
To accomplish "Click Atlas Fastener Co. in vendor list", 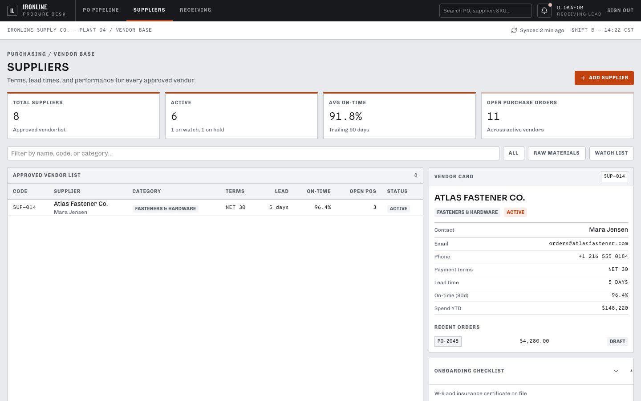I will (81, 204).
